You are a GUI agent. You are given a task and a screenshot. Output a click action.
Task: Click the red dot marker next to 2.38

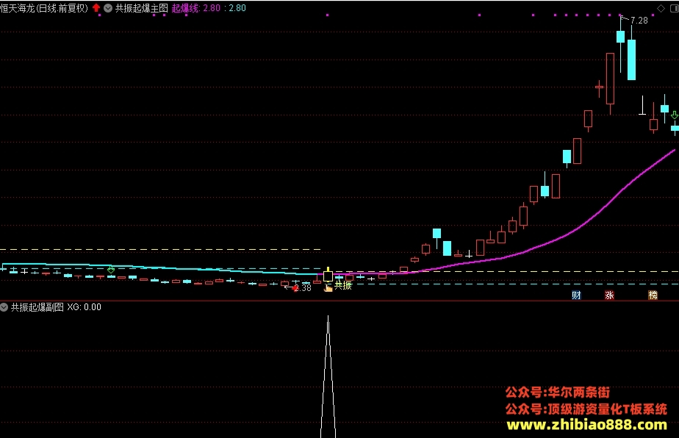pos(295,289)
